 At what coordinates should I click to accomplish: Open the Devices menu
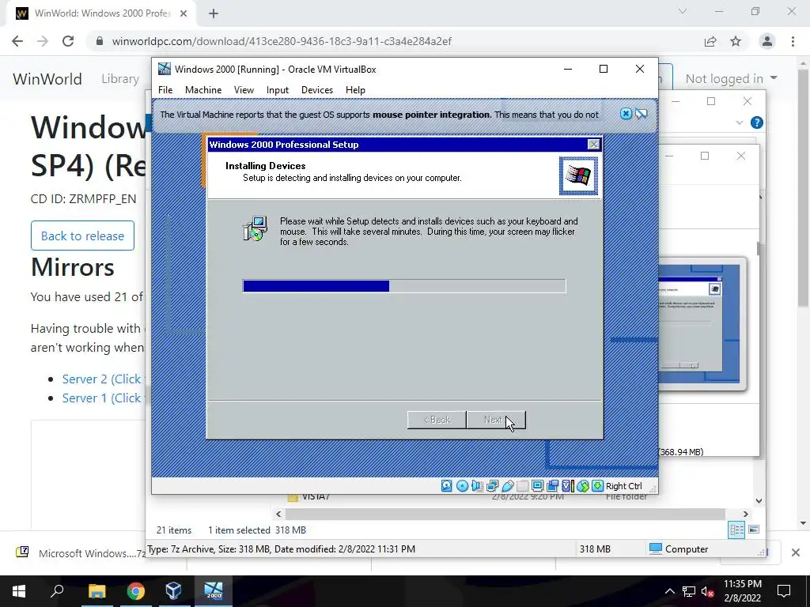coord(316,90)
